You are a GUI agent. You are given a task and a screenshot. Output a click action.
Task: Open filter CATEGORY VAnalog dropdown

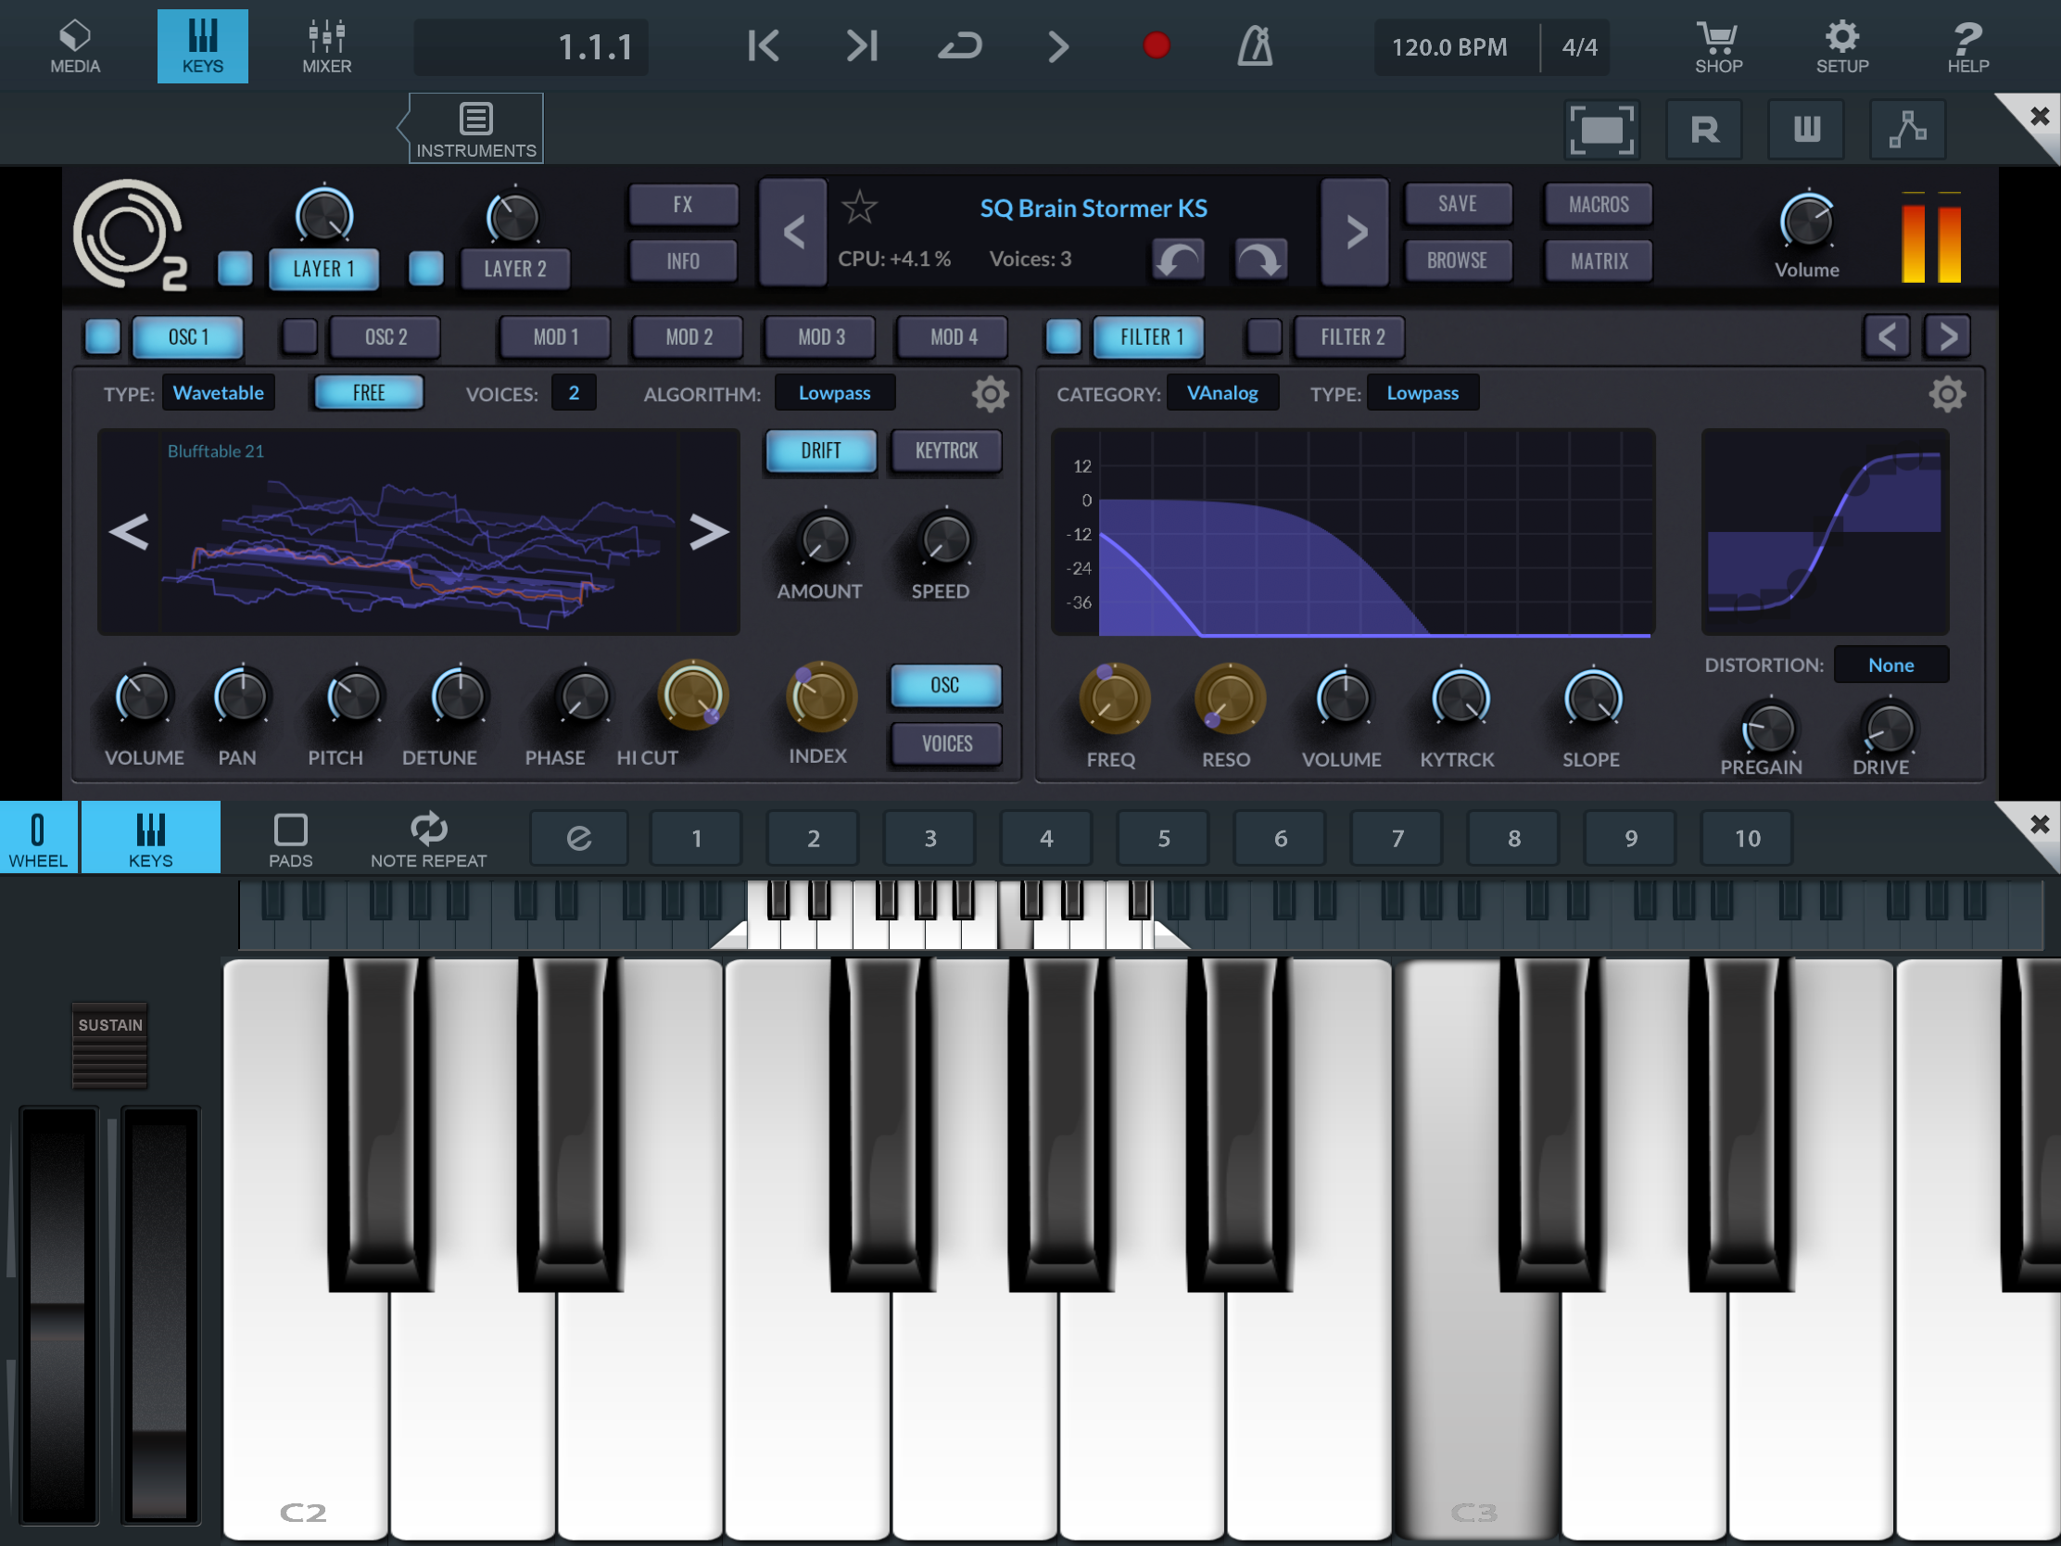(x=1221, y=393)
